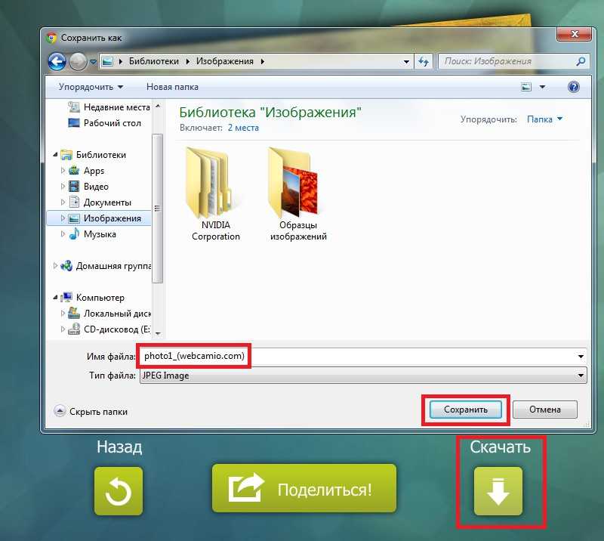Viewport: 604px width, 541px height.
Task: Expand the Видео library node
Action: (x=63, y=186)
